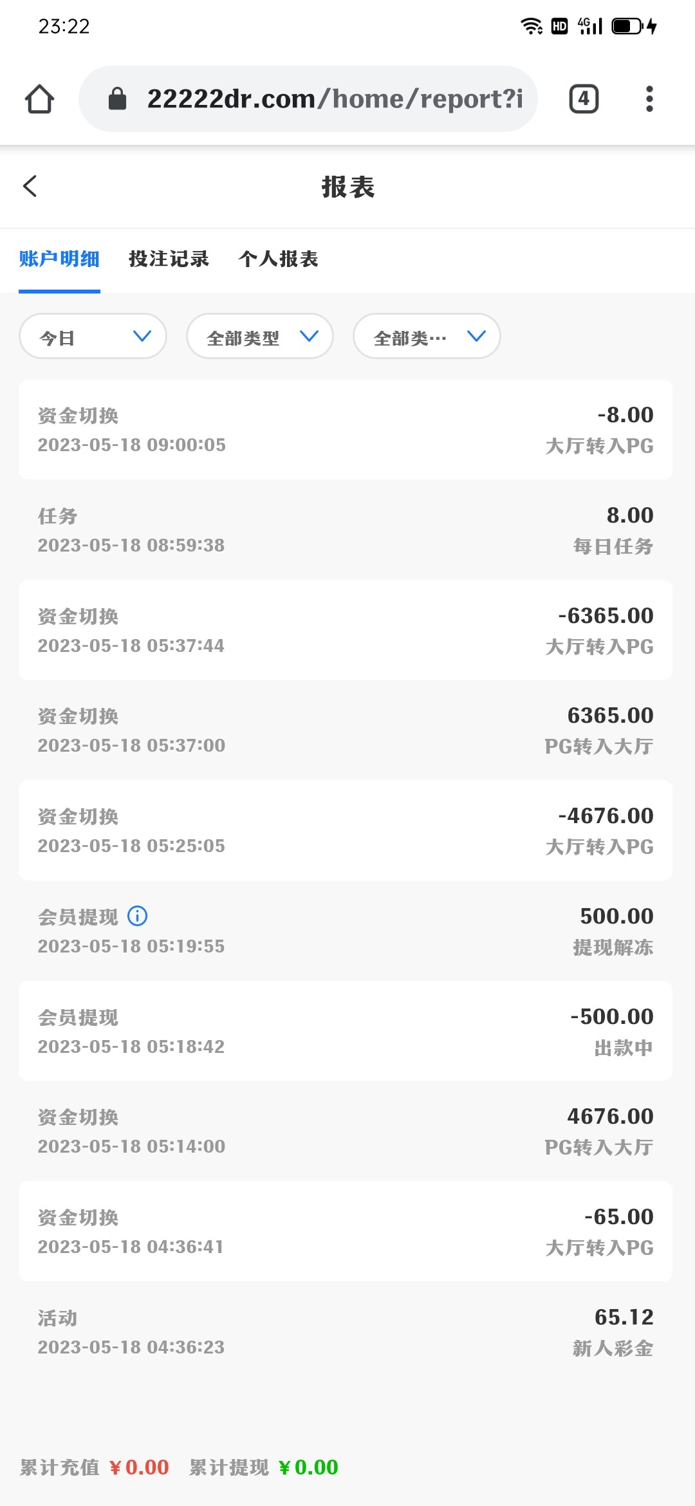The height and width of the screenshot is (1506, 695).
Task: Tap the browser home icon
Action: 39,99
